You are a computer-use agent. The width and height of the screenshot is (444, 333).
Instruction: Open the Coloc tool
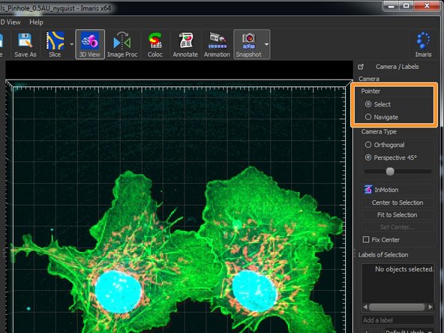pyautogui.click(x=155, y=45)
